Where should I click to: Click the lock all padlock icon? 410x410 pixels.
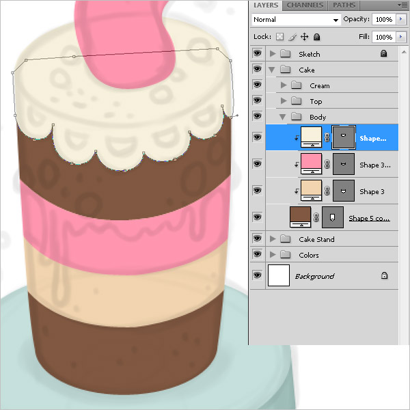316,37
